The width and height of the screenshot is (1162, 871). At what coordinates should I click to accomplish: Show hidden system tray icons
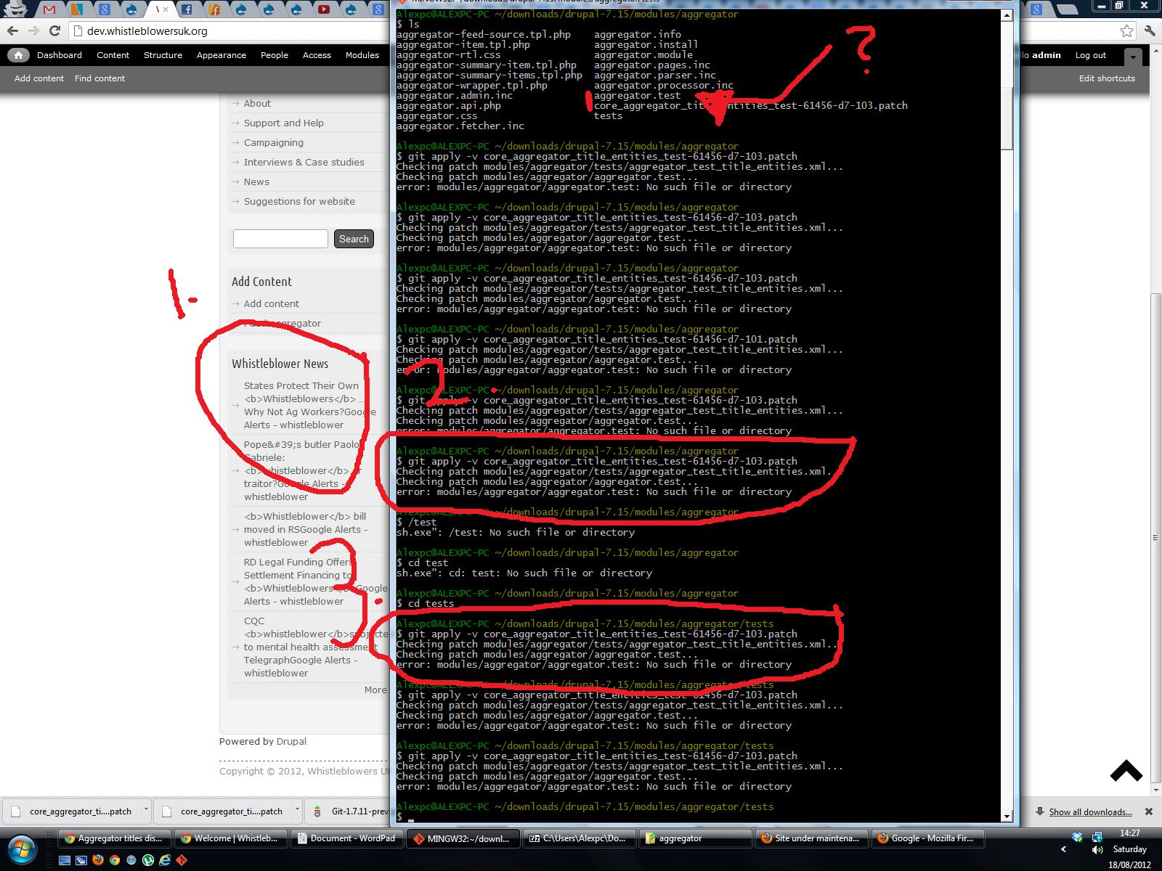tap(1064, 849)
